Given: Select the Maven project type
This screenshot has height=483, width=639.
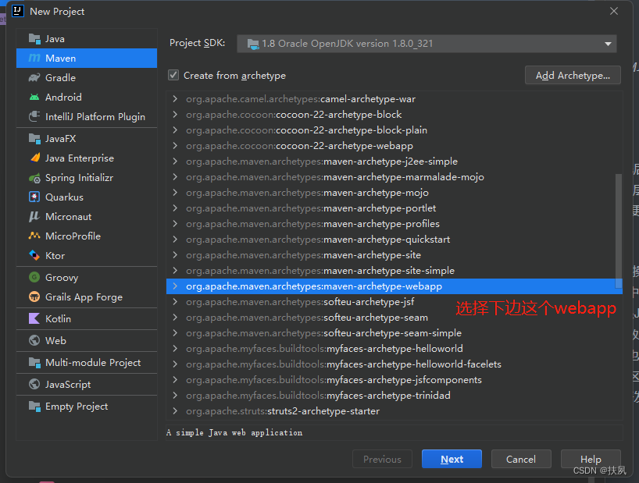Looking at the screenshot, I should [x=87, y=59].
